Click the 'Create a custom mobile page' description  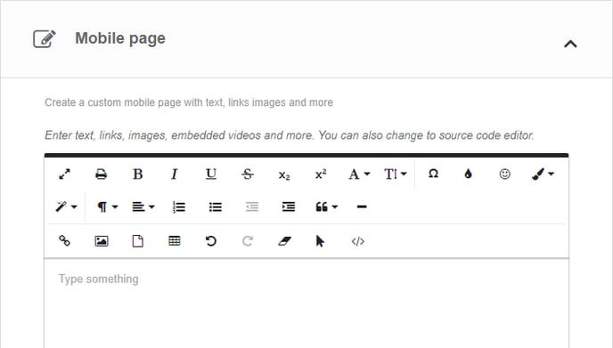point(189,102)
